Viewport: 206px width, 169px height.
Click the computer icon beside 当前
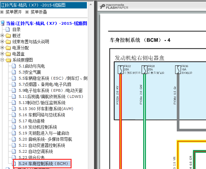coord(3,23)
